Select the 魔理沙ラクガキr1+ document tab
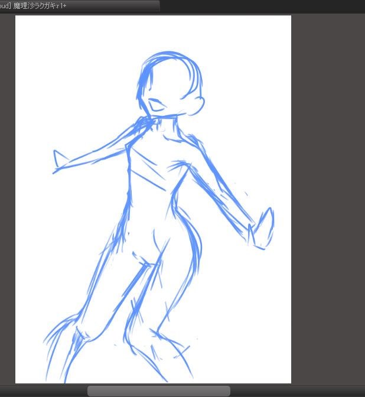365x397 pixels. (80, 5)
